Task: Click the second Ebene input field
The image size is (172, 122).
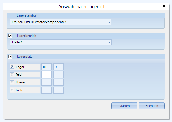Action: tap(58, 82)
